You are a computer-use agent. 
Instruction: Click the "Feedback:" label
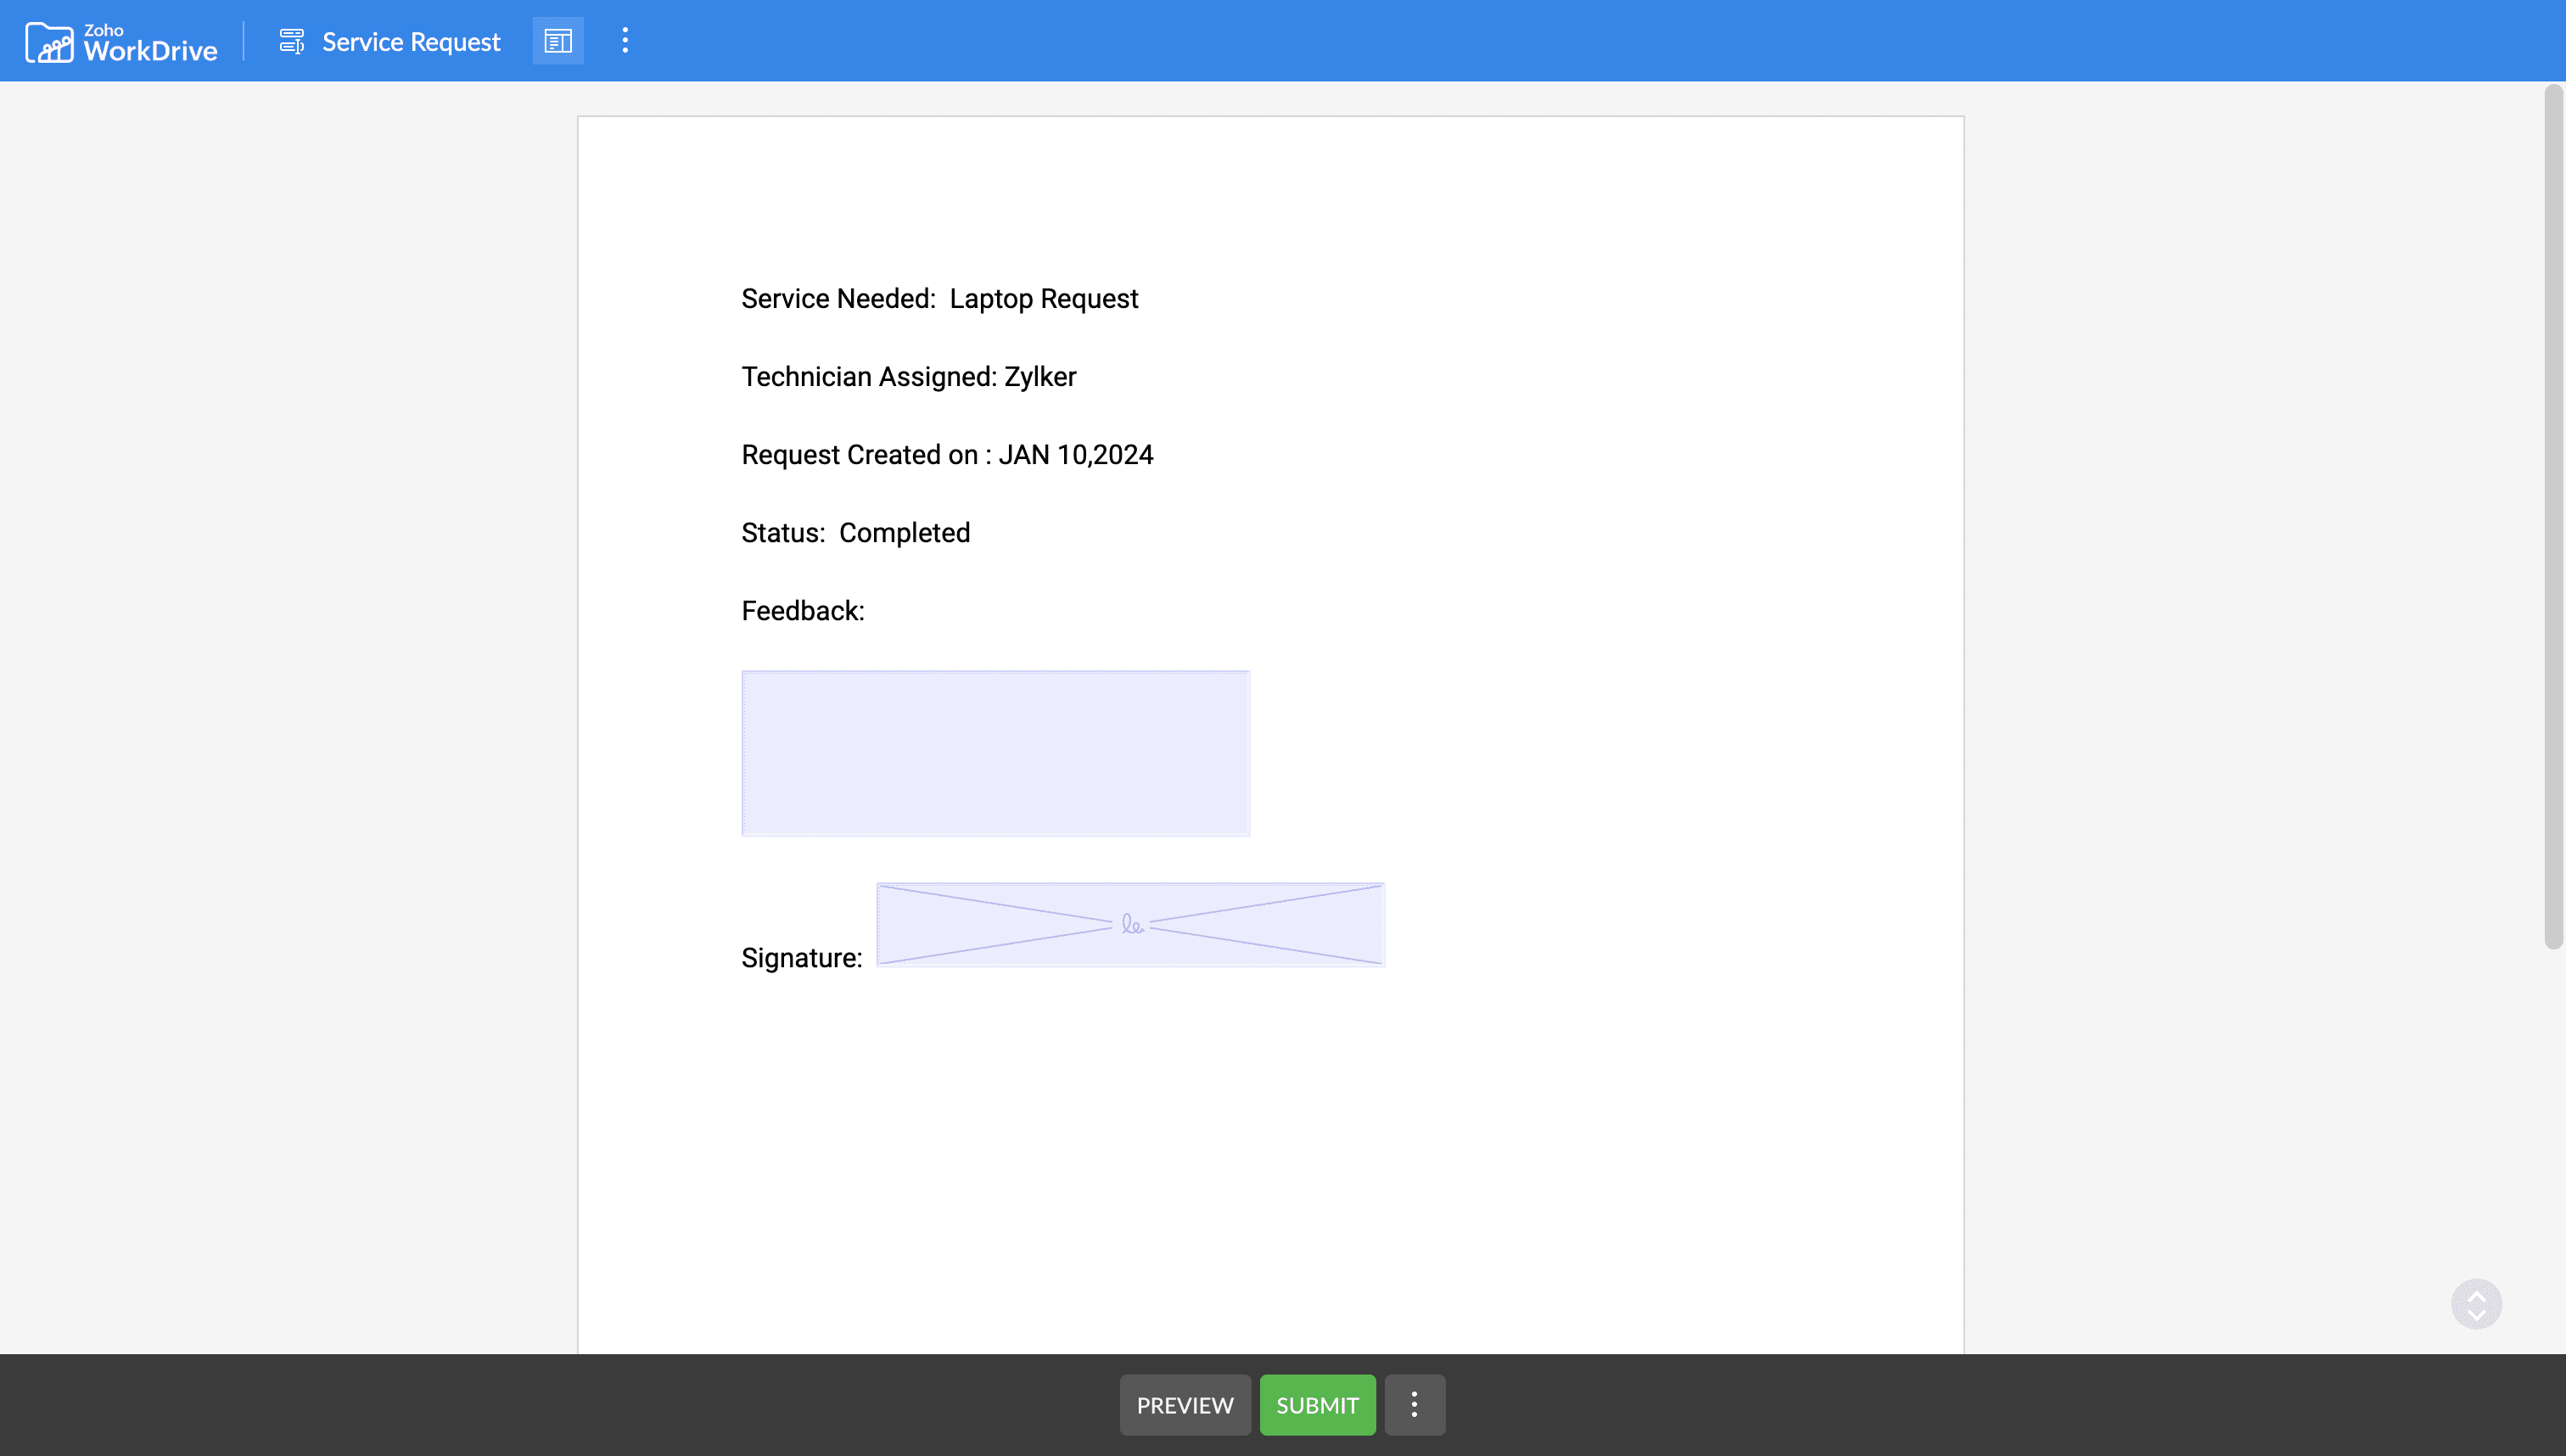coord(802,611)
